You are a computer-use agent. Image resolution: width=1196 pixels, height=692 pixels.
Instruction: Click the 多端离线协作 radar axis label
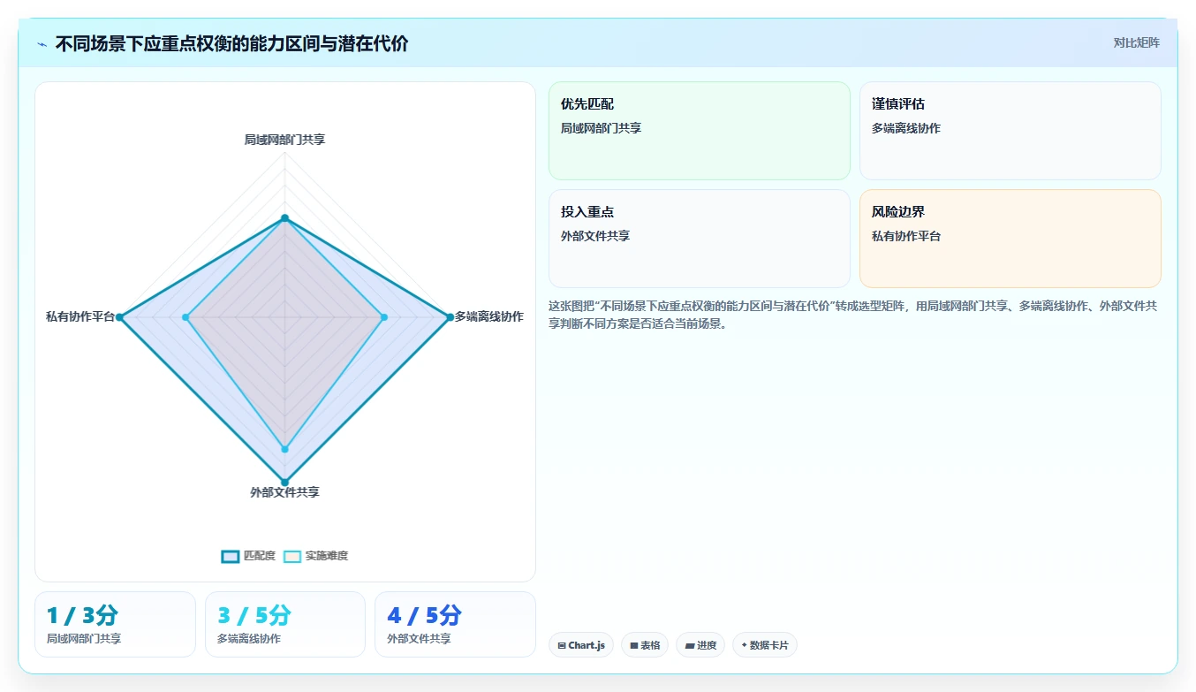pyautogui.click(x=488, y=316)
